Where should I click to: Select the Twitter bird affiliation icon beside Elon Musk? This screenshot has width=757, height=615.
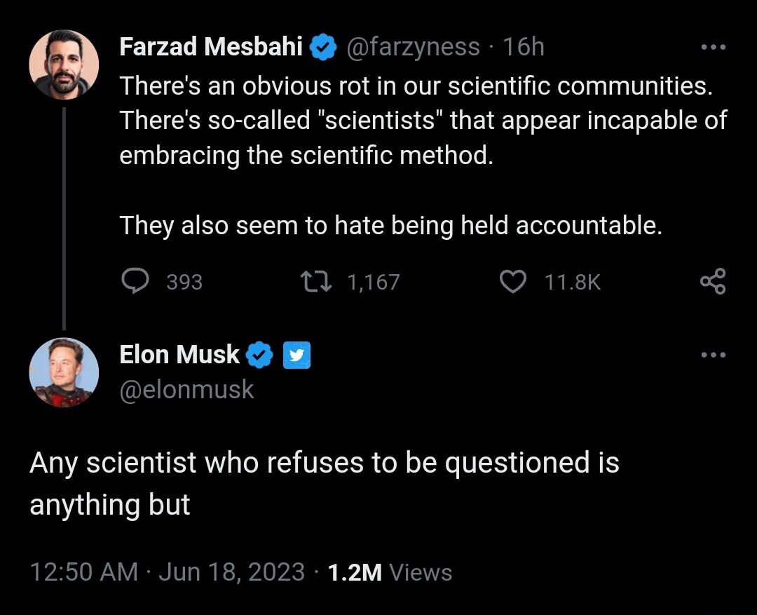click(297, 356)
